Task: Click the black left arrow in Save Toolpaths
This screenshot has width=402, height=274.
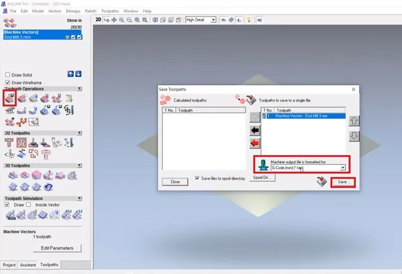Action: [255, 131]
